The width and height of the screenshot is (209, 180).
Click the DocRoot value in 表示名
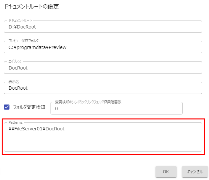(18, 88)
